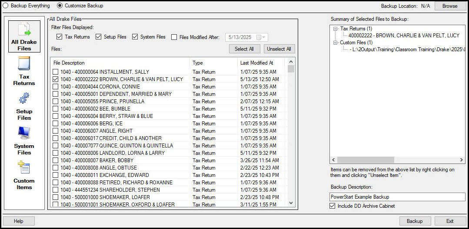
Task: Click the summary pane scroll right arrow
Action: [462, 160]
